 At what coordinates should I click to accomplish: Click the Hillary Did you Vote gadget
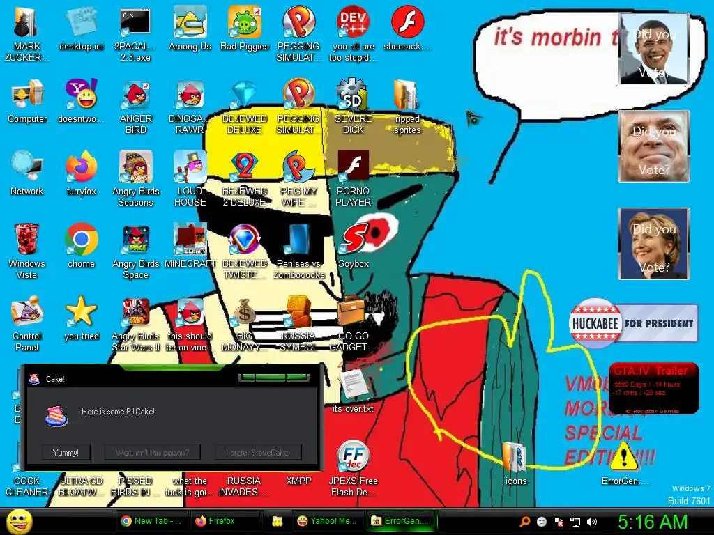click(654, 243)
